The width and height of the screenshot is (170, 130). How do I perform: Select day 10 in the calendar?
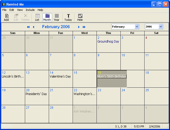coord(132,61)
